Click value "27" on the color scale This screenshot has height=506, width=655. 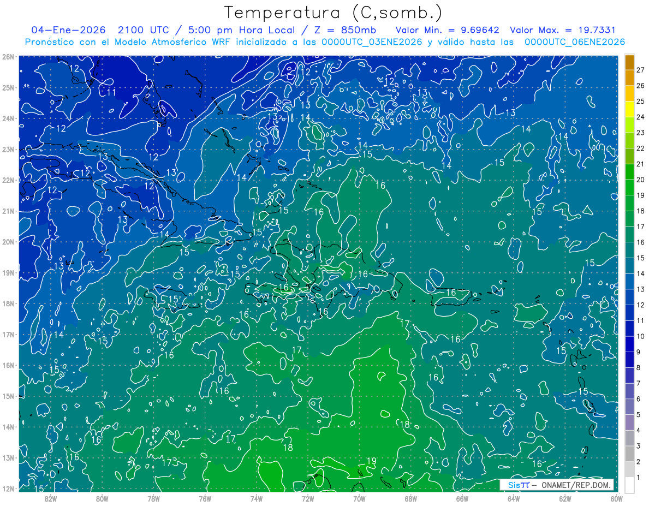640,70
